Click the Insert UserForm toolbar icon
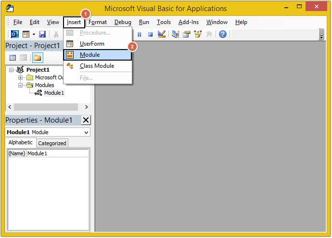 (x=26, y=34)
